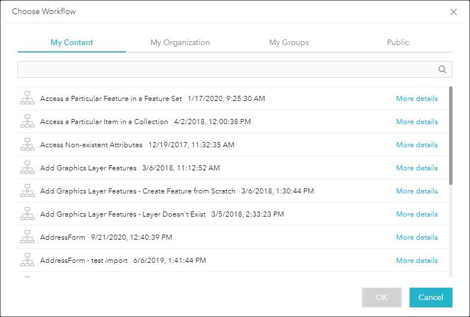470x317 pixels.
Task: Click the OK button
Action: pyautogui.click(x=382, y=297)
